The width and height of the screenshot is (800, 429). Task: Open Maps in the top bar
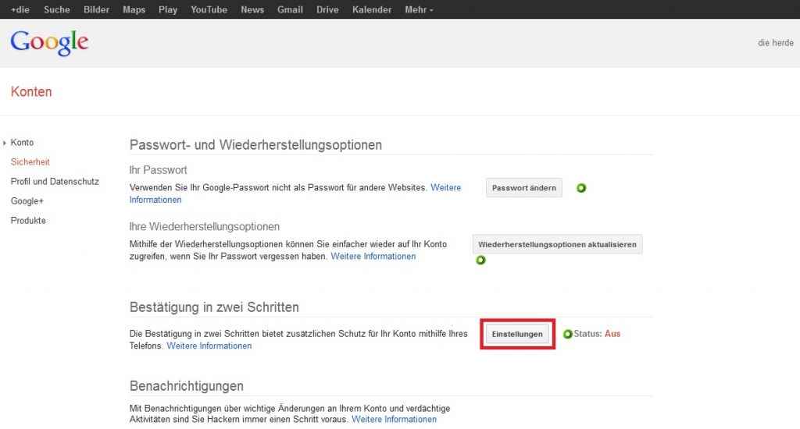(x=134, y=9)
